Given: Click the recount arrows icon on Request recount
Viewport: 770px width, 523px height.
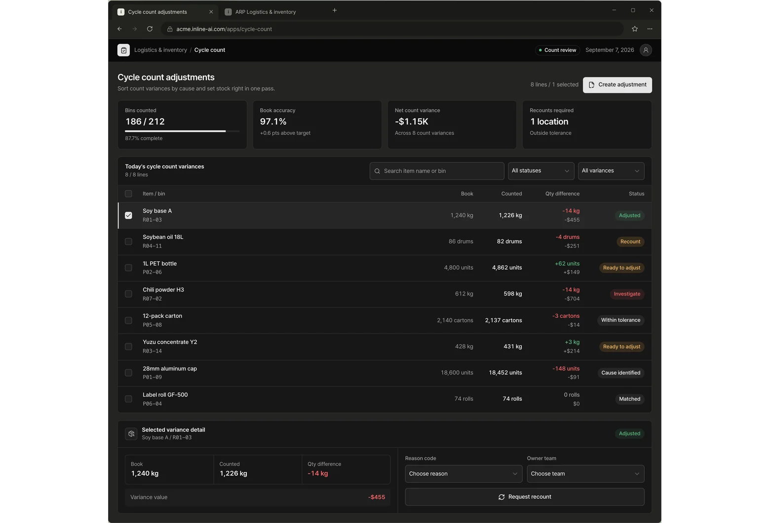Looking at the screenshot, I should coord(501,497).
